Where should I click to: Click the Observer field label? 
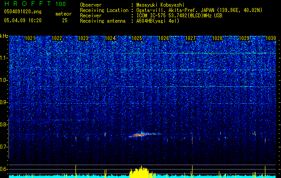(x=91, y=5)
